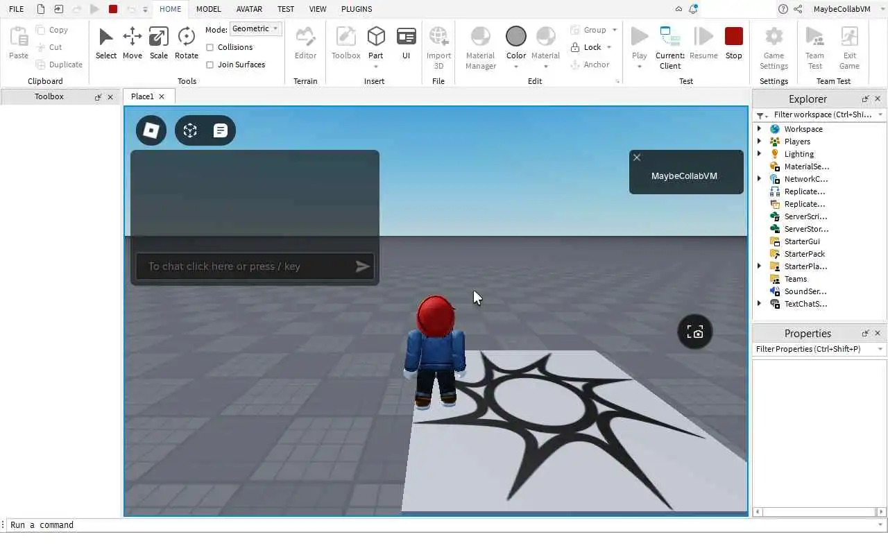Select the Select tool in Tools
This screenshot has width=888, height=555.
click(105, 43)
